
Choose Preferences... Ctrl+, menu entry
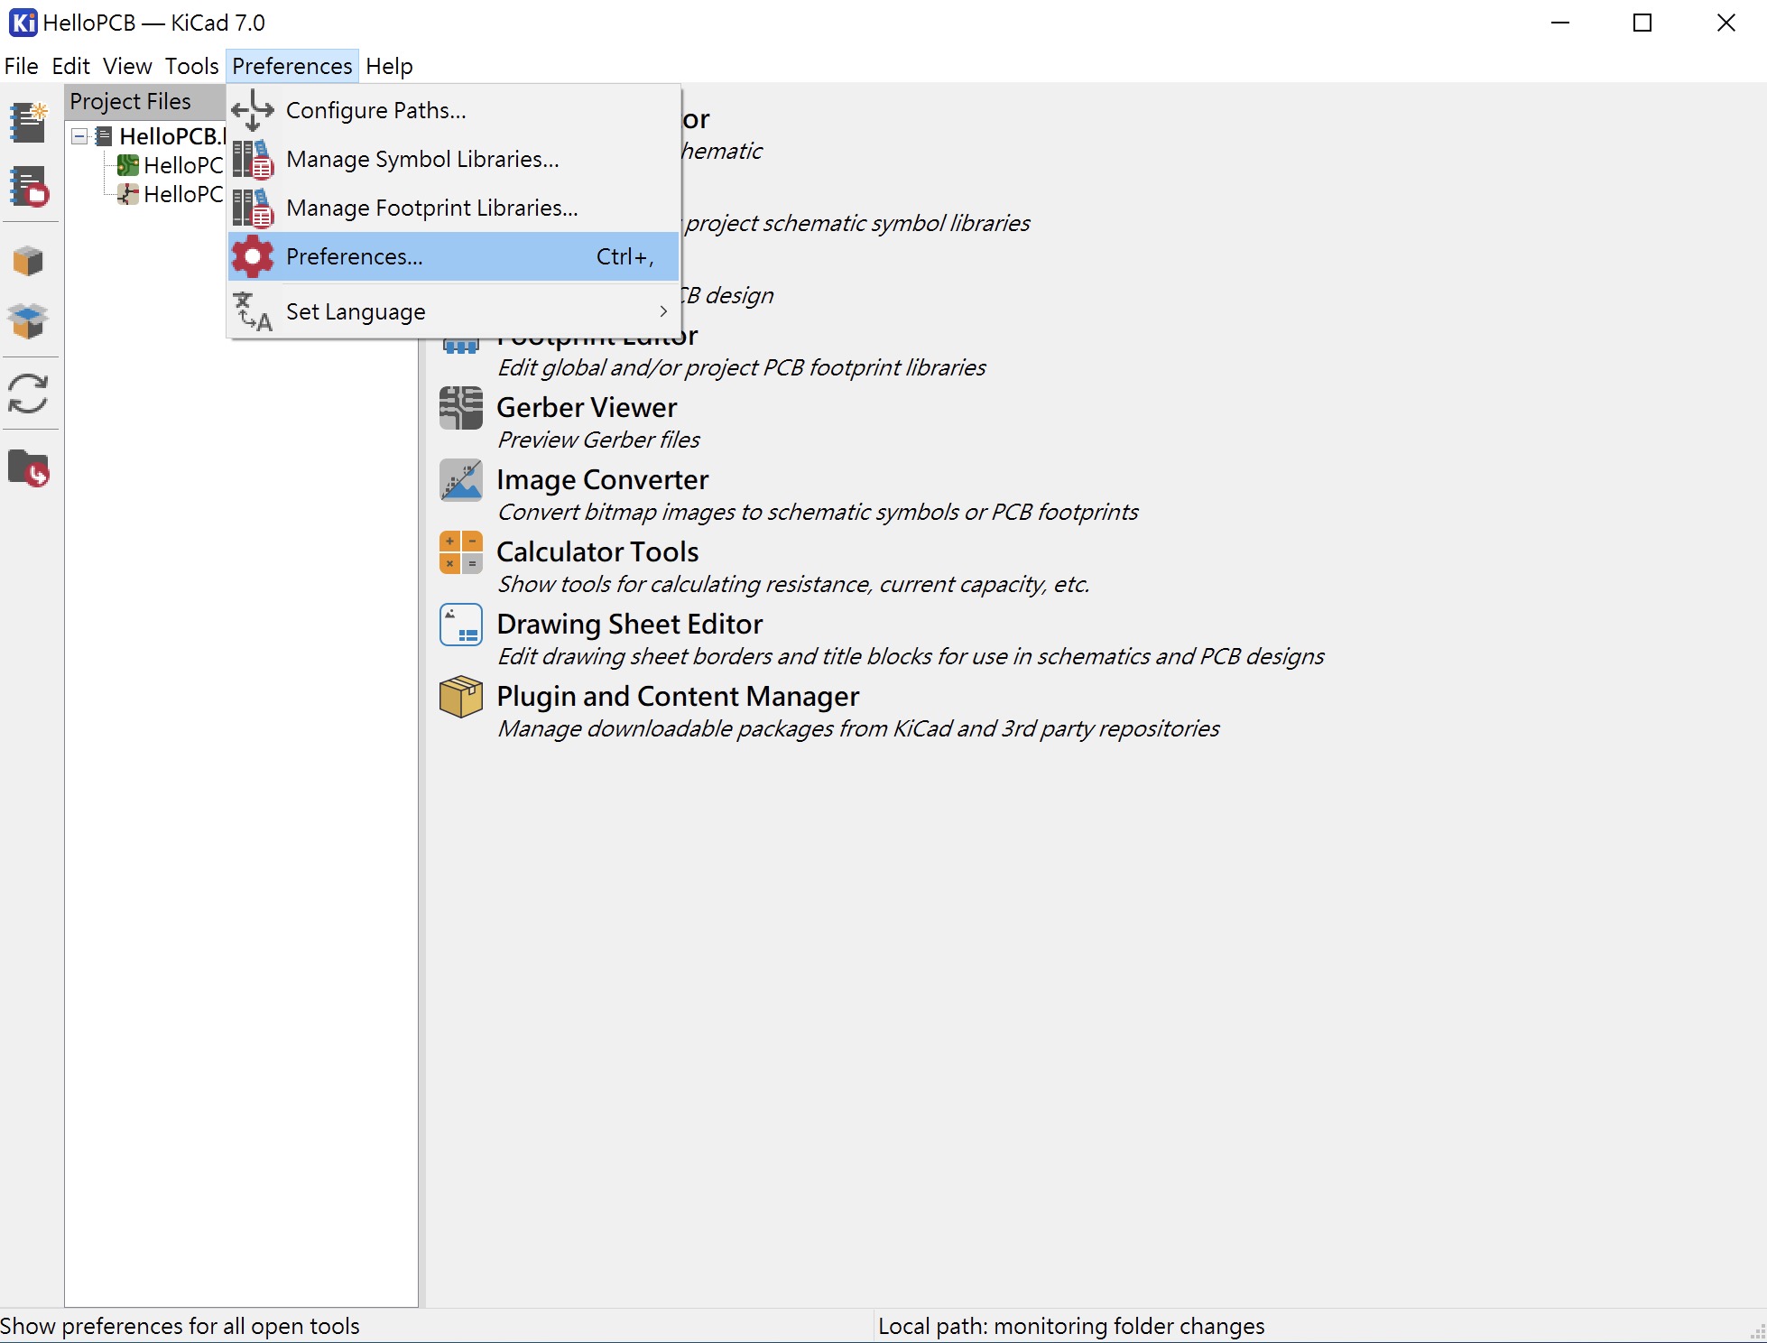click(454, 256)
